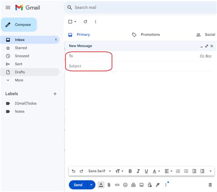Toggle the formatting options bar
The width and height of the screenshot is (217, 192).
(x=101, y=185)
